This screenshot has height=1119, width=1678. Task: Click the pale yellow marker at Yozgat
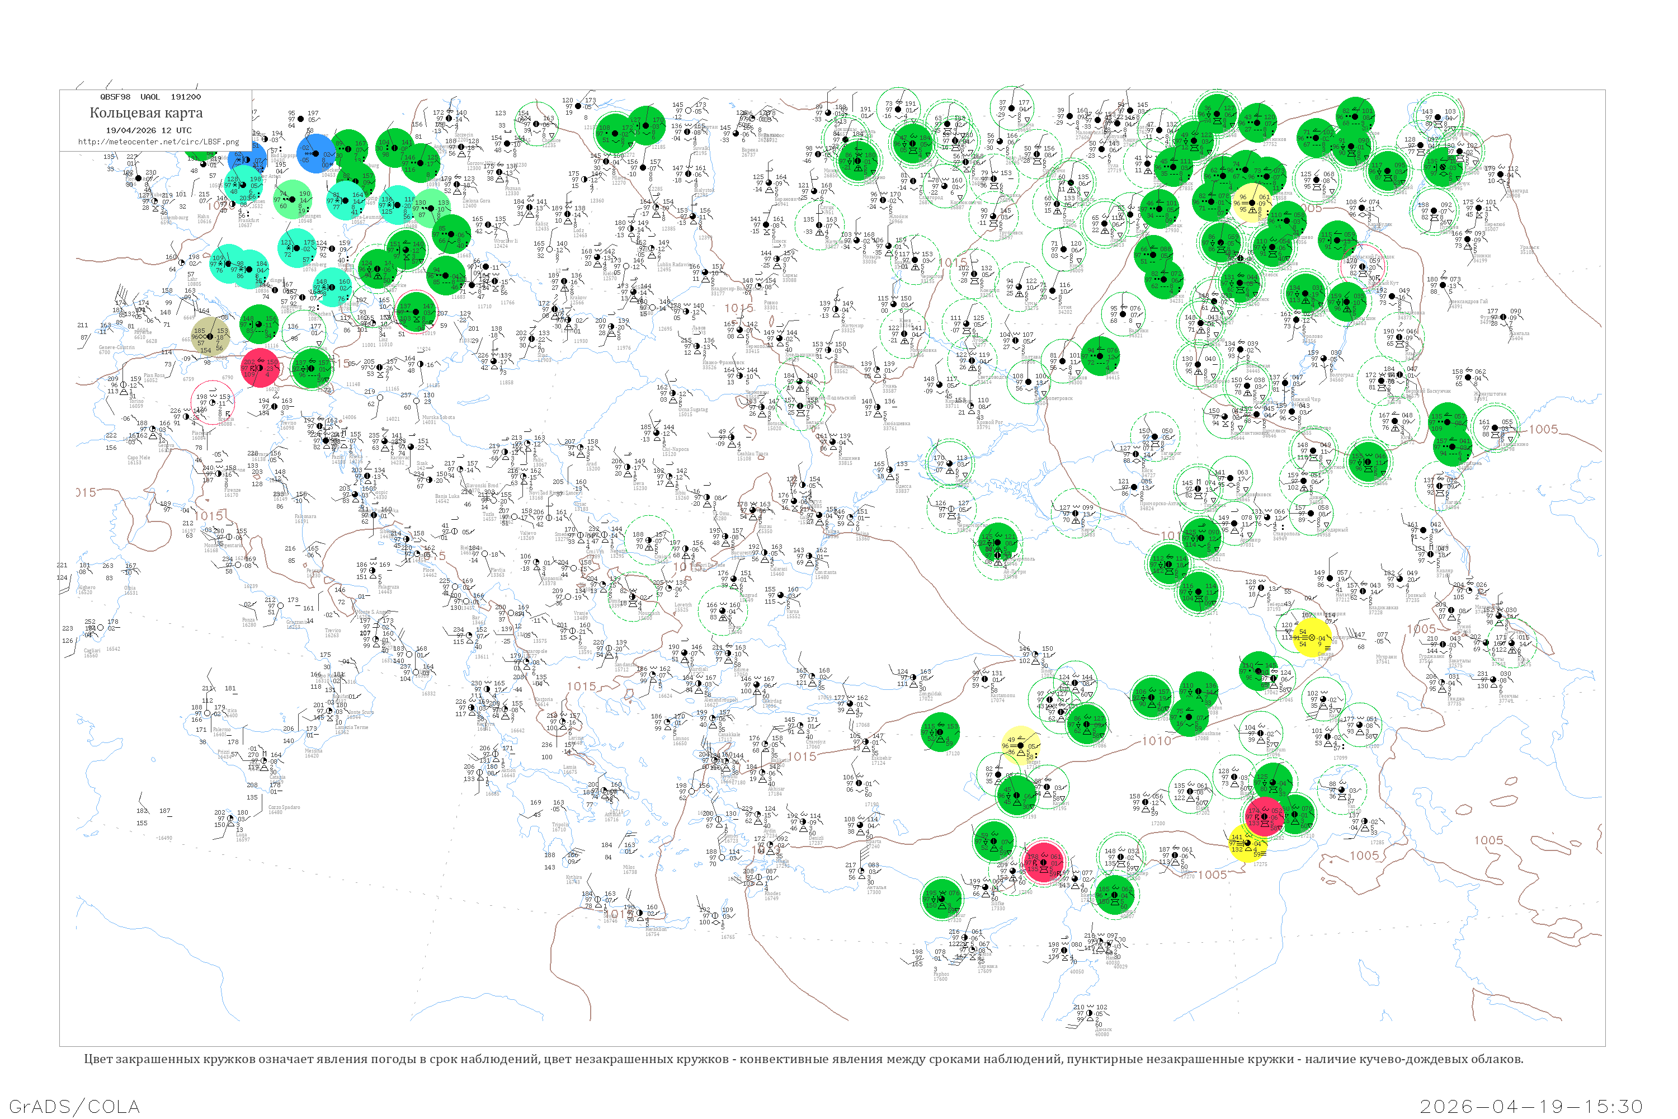pyautogui.click(x=1020, y=746)
